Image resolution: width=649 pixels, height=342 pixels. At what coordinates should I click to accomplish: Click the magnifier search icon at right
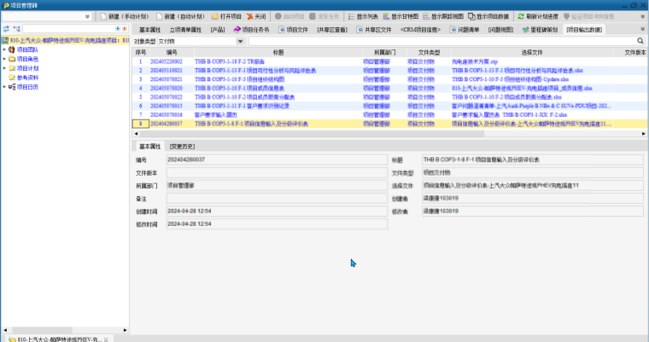tap(640, 41)
